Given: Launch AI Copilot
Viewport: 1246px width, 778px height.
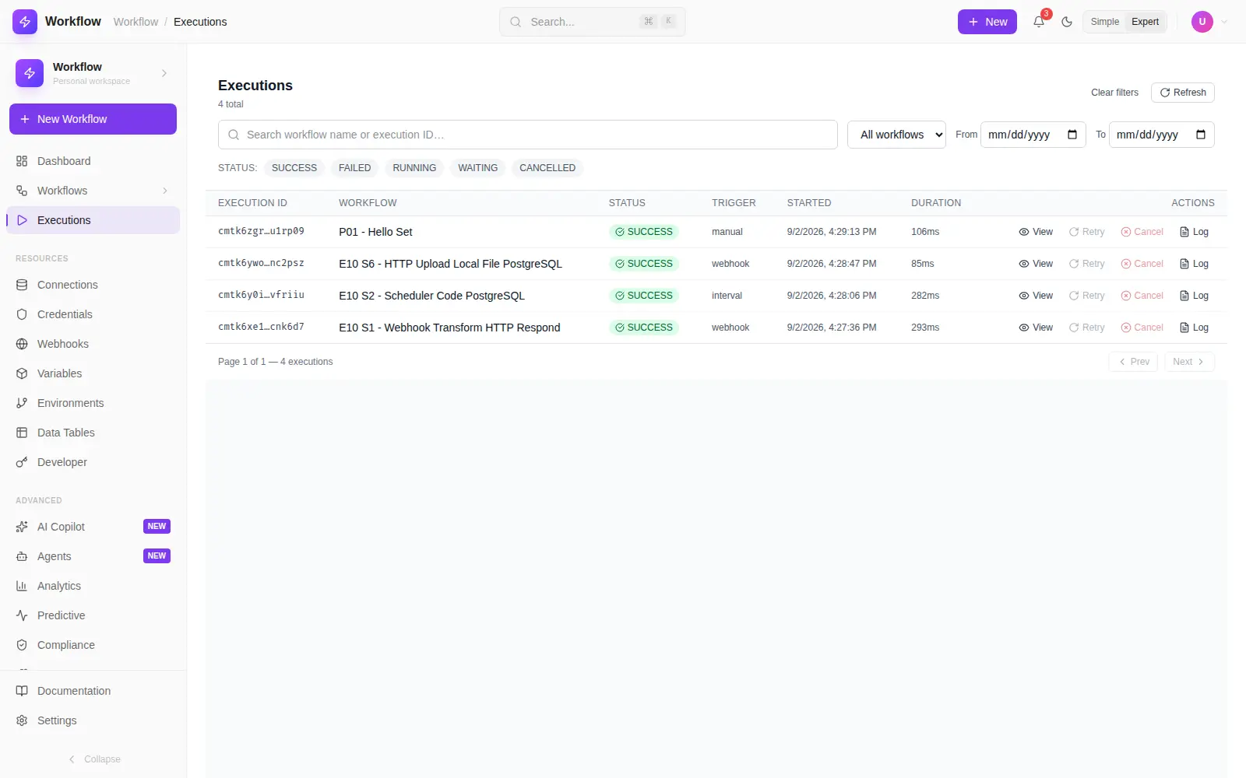Looking at the screenshot, I should [x=93, y=527].
